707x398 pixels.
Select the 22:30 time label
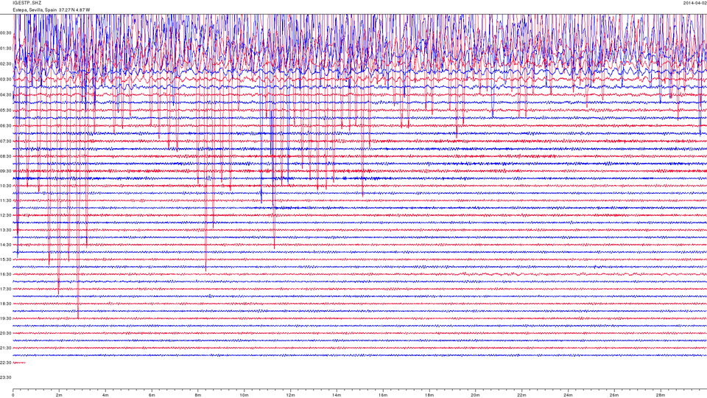click(6, 363)
